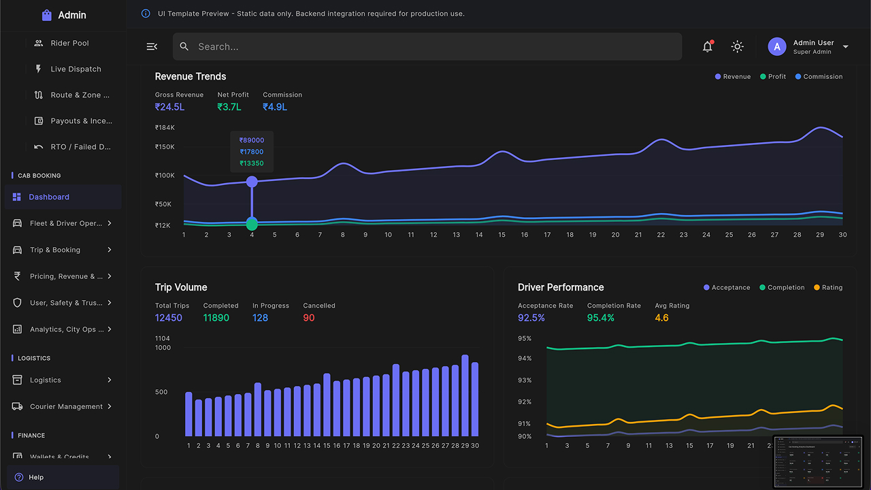This screenshot has width=871, height=490.
Task: Click the Analytics chart icon
Action: point(17,329)
